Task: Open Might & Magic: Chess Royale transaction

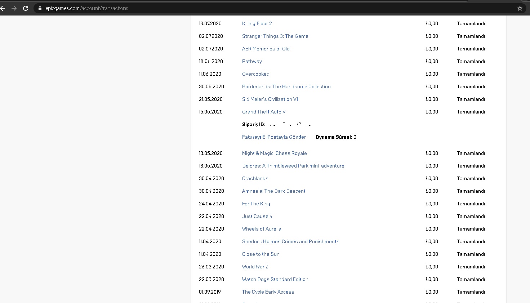Action: [275, 153]
